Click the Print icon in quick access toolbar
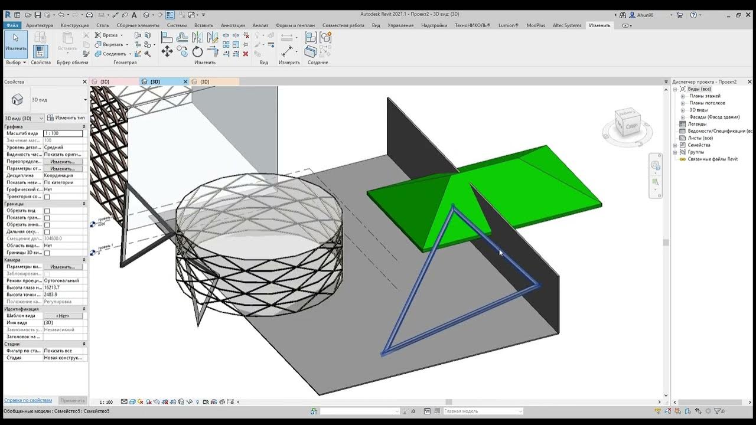Image resolution: width=756 pixels, height=425 pixels. click(89, 15)
